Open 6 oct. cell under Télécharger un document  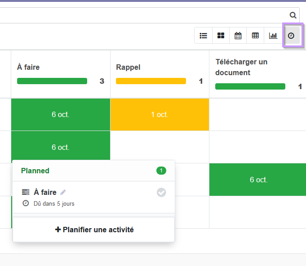pyautogui.click(x=257, y=180)
